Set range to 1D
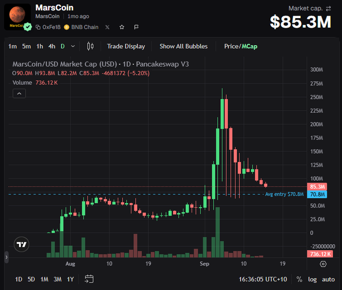The image size is (342, 290). click(19, 279)
